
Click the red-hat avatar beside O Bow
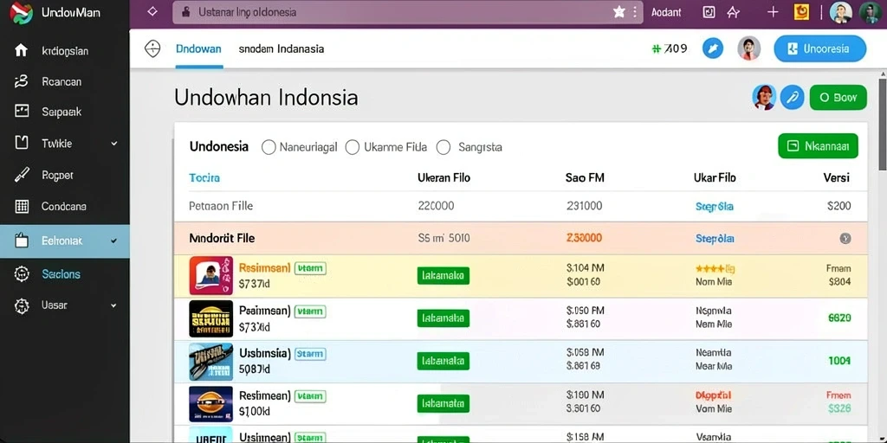coord(764,97)
